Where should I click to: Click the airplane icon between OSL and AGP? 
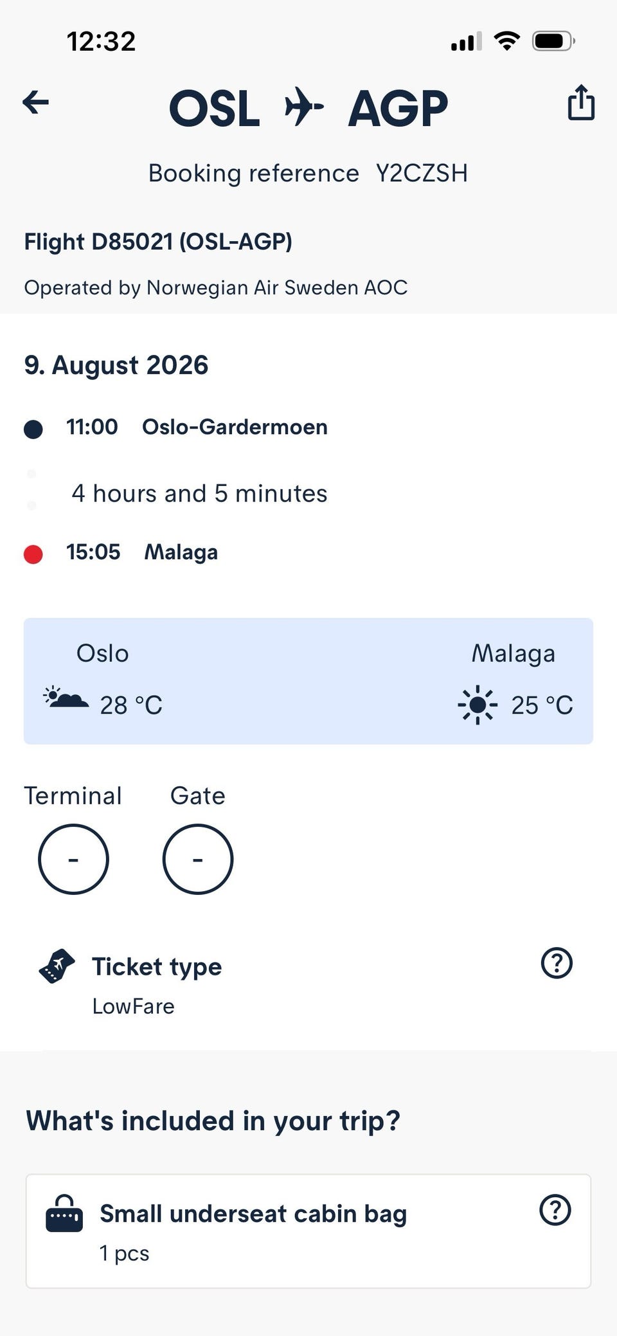pos(304,107)
